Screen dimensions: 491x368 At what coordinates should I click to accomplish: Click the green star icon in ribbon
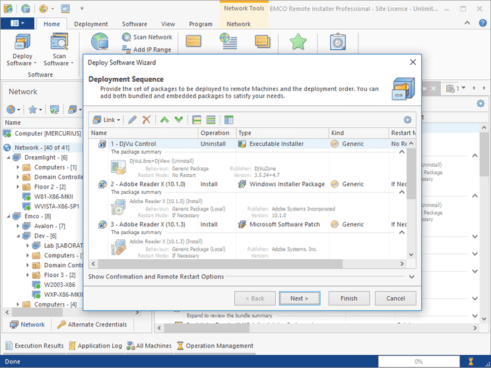click(298, 42)
